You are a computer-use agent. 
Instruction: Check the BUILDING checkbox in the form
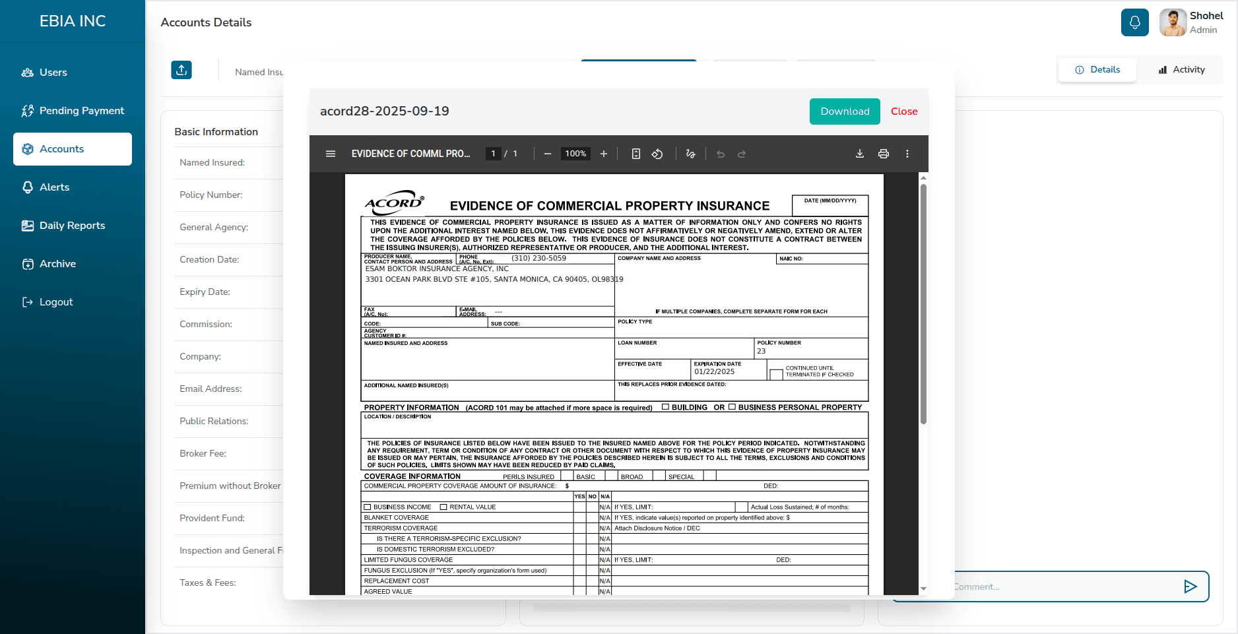tap(666, 407)
